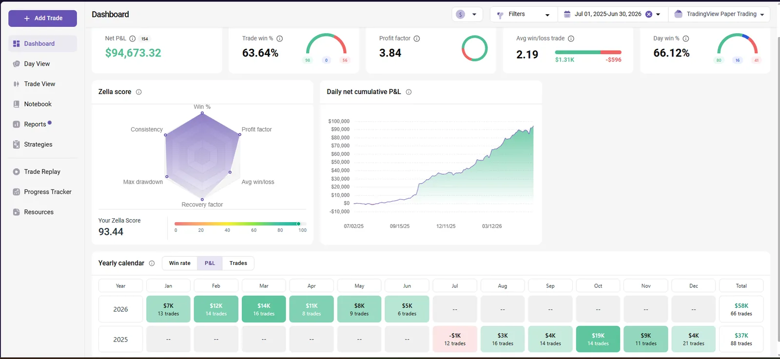This screenshot has height=359, width=780.
Task: Click Trade win % info icon
Action: 279,38
